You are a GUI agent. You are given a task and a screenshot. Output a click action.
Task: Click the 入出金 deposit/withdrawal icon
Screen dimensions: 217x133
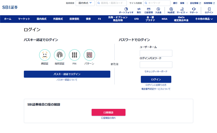[158, 9]
